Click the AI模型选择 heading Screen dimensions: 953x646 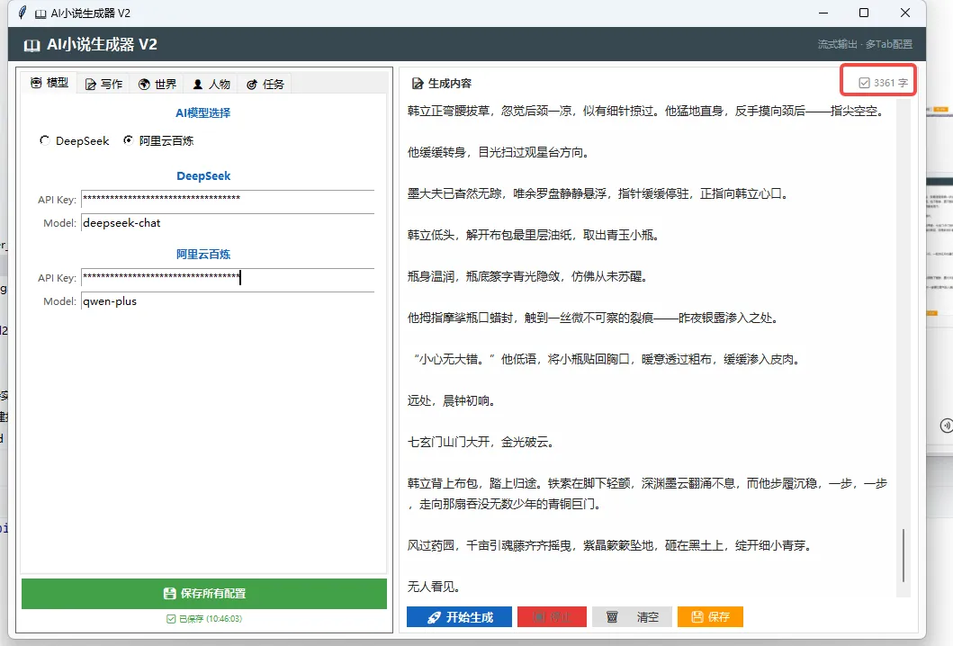pyautogui.click(x=203, y=112)
